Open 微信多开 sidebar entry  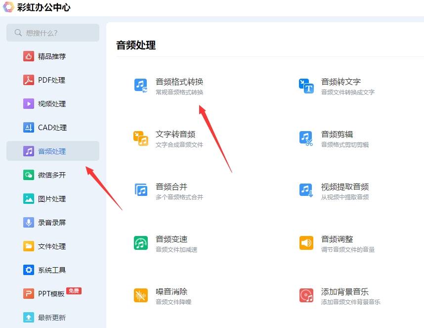(52, 175)
